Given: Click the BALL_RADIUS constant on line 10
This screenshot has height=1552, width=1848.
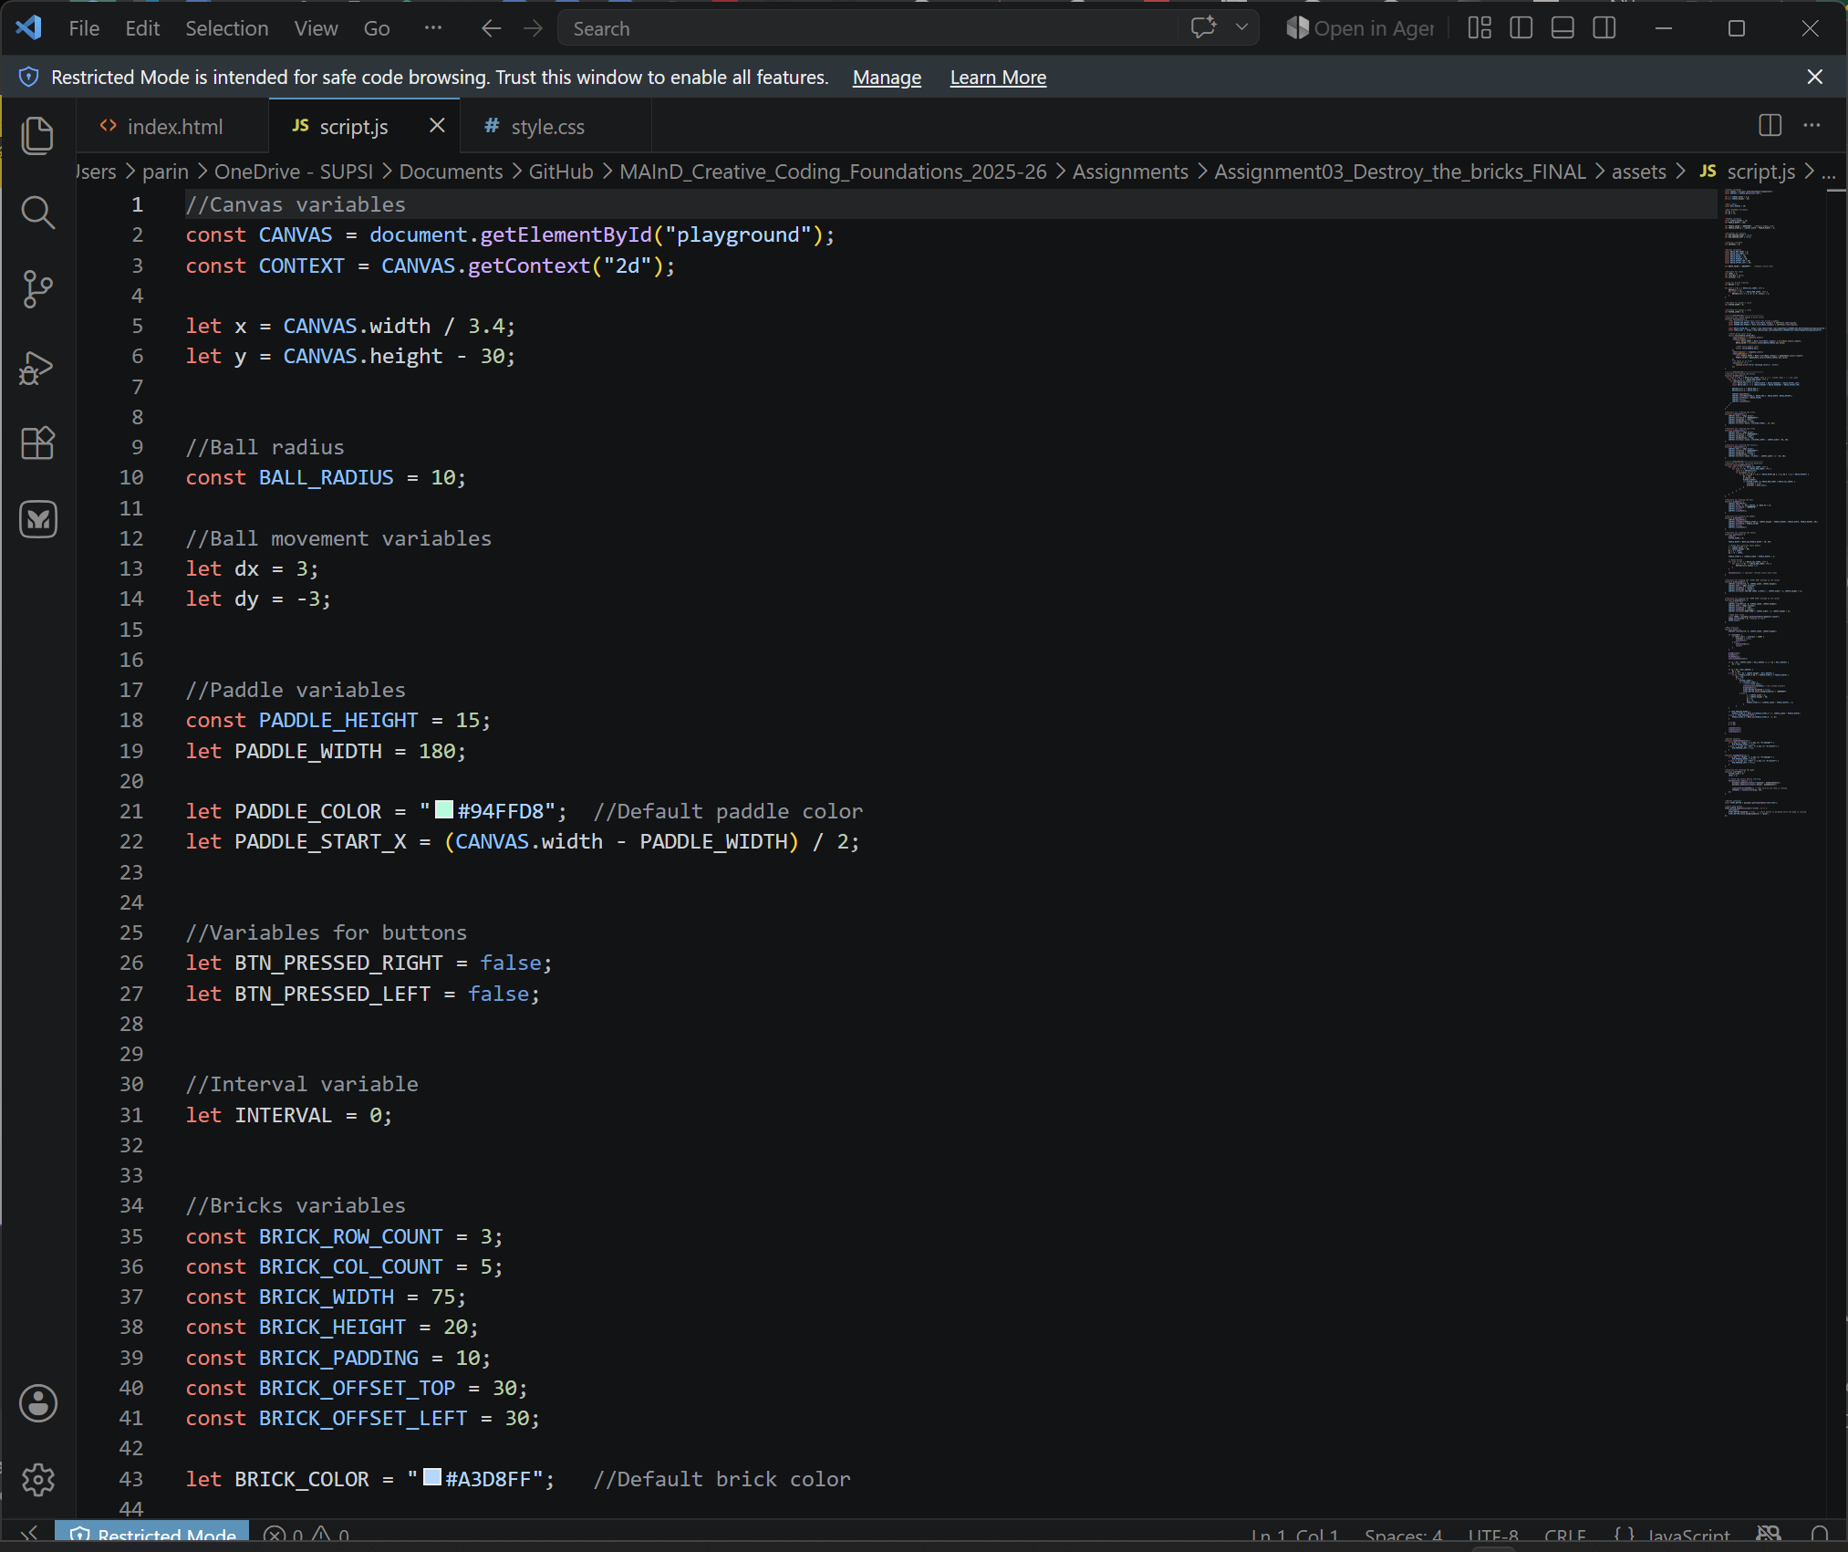Looking at the screenshot, I should tap(326, 477).
